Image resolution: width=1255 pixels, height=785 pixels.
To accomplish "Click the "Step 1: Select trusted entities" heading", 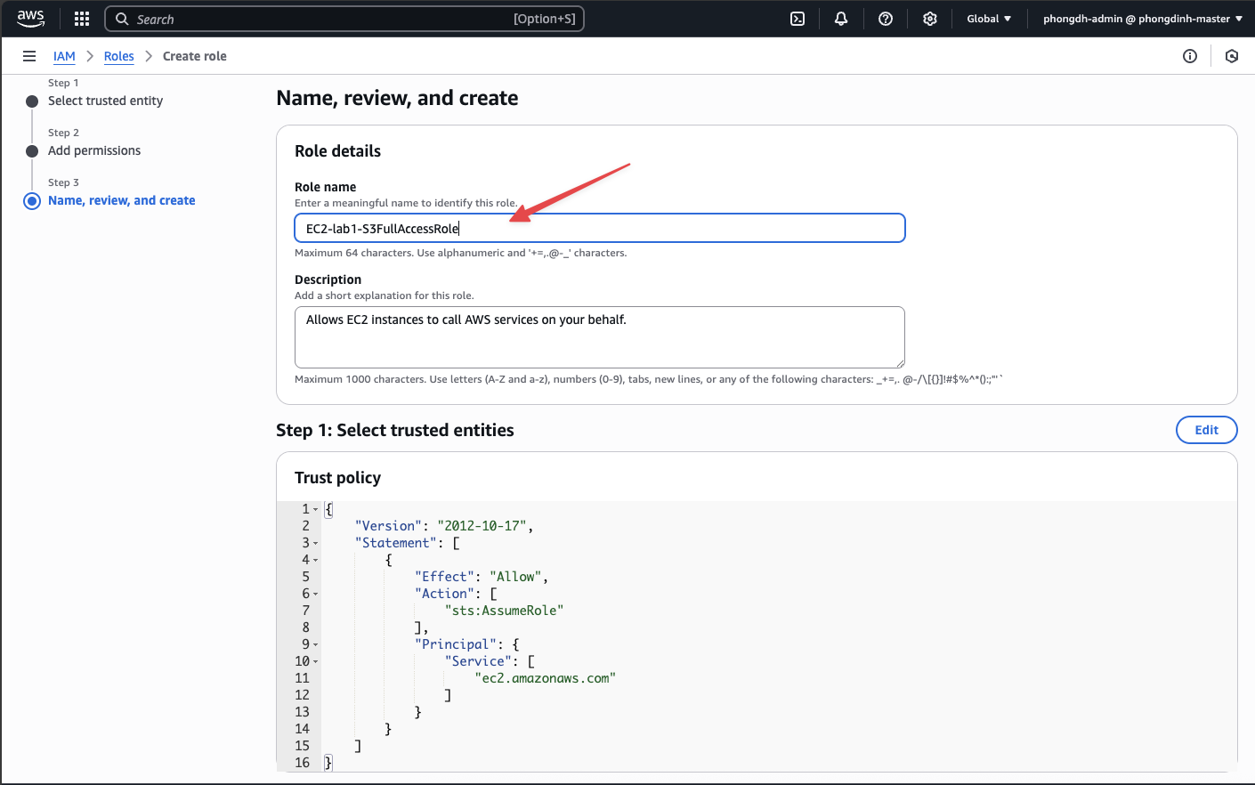I will (395, 431).
